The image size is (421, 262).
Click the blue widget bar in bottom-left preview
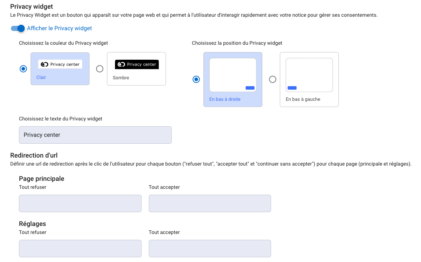click(x=293, y=87)
